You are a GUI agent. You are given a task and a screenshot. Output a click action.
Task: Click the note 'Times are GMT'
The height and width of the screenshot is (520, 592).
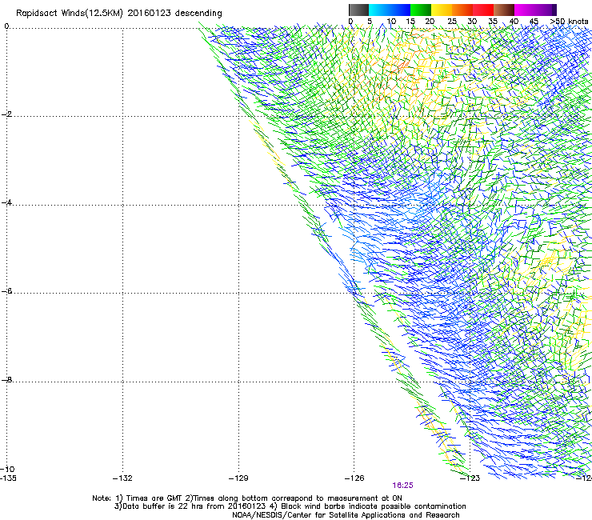[154, 498]
